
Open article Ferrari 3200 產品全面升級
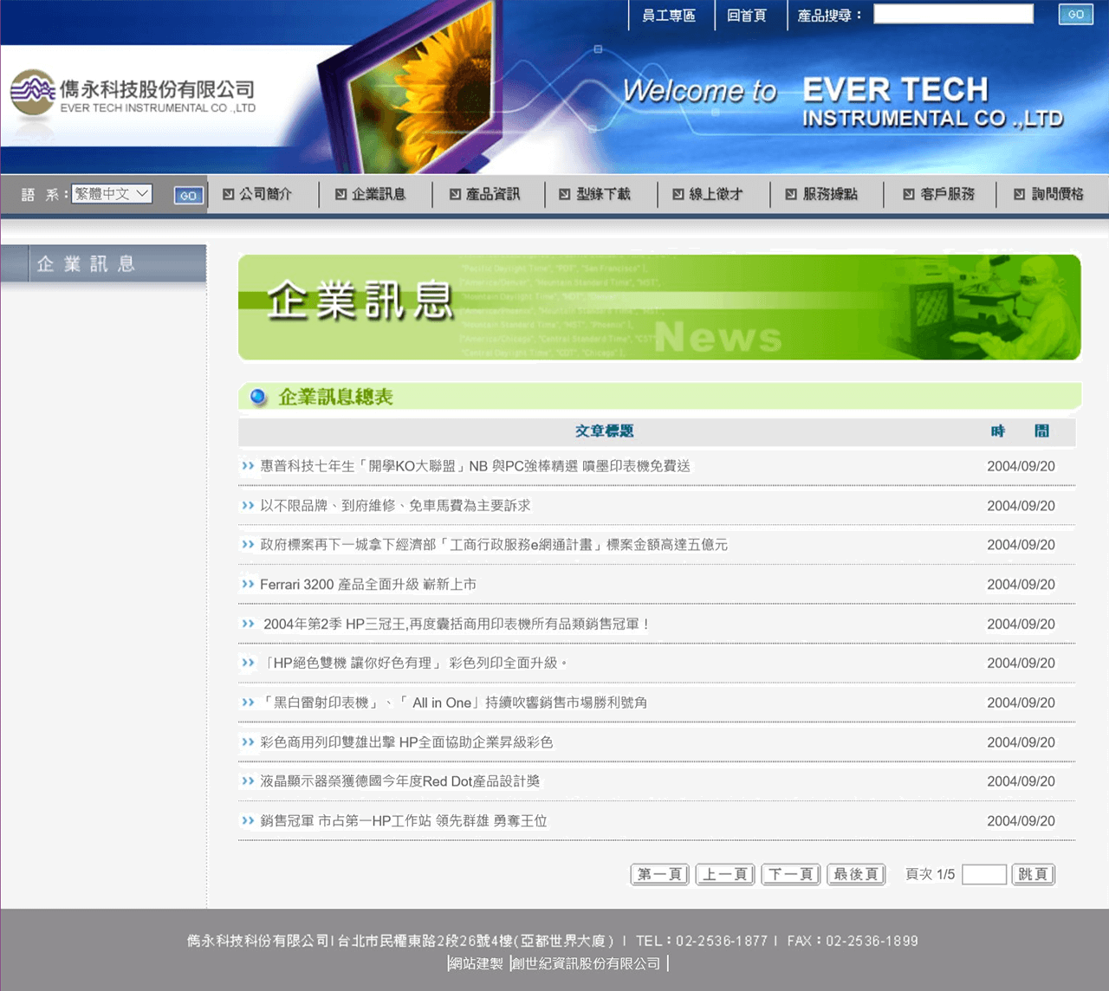click(x=368, y=585)
